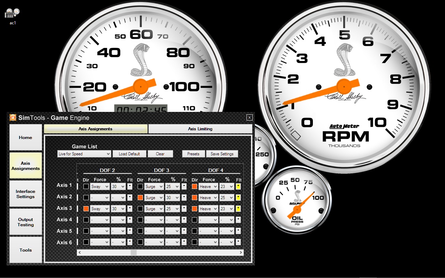
Task: Open Axis 5 DOF 4 filter button
Action: click(x=238, y=231)
